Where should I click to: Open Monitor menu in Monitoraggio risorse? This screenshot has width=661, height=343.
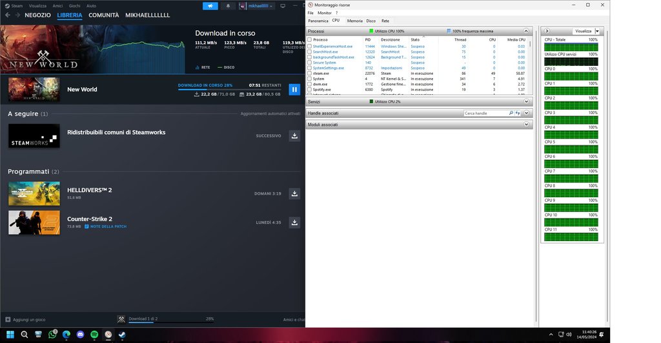(325, 13)
